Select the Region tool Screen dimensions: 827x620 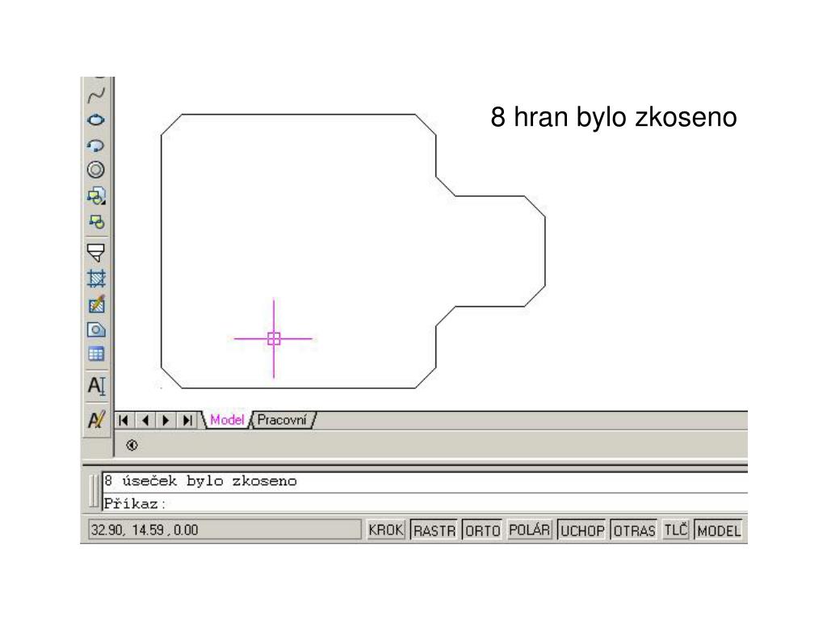click(96, 330)
